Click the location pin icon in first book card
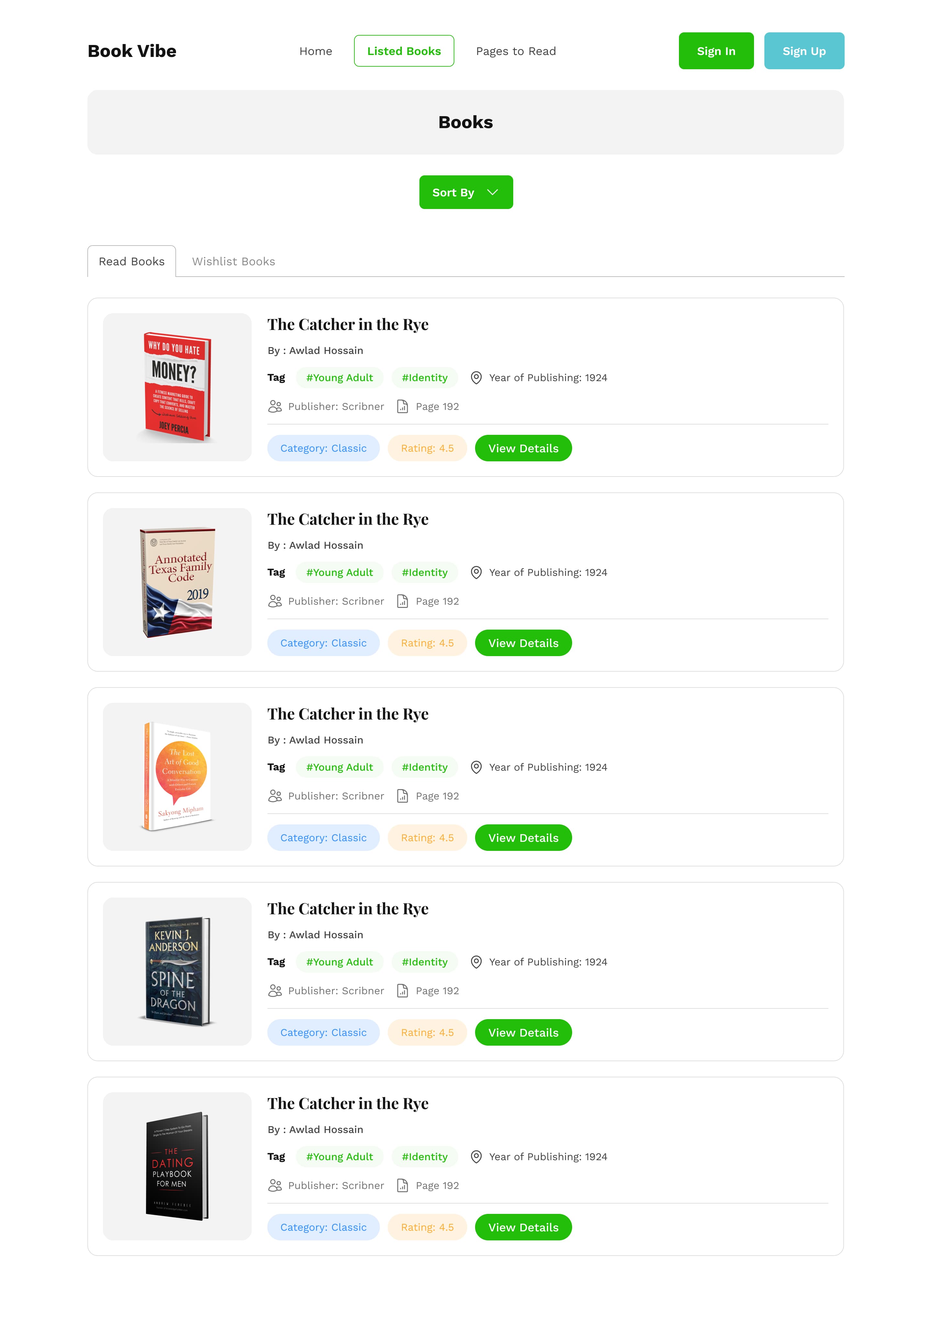Viewport: 932px width, 1342px height. coord(476,378)
